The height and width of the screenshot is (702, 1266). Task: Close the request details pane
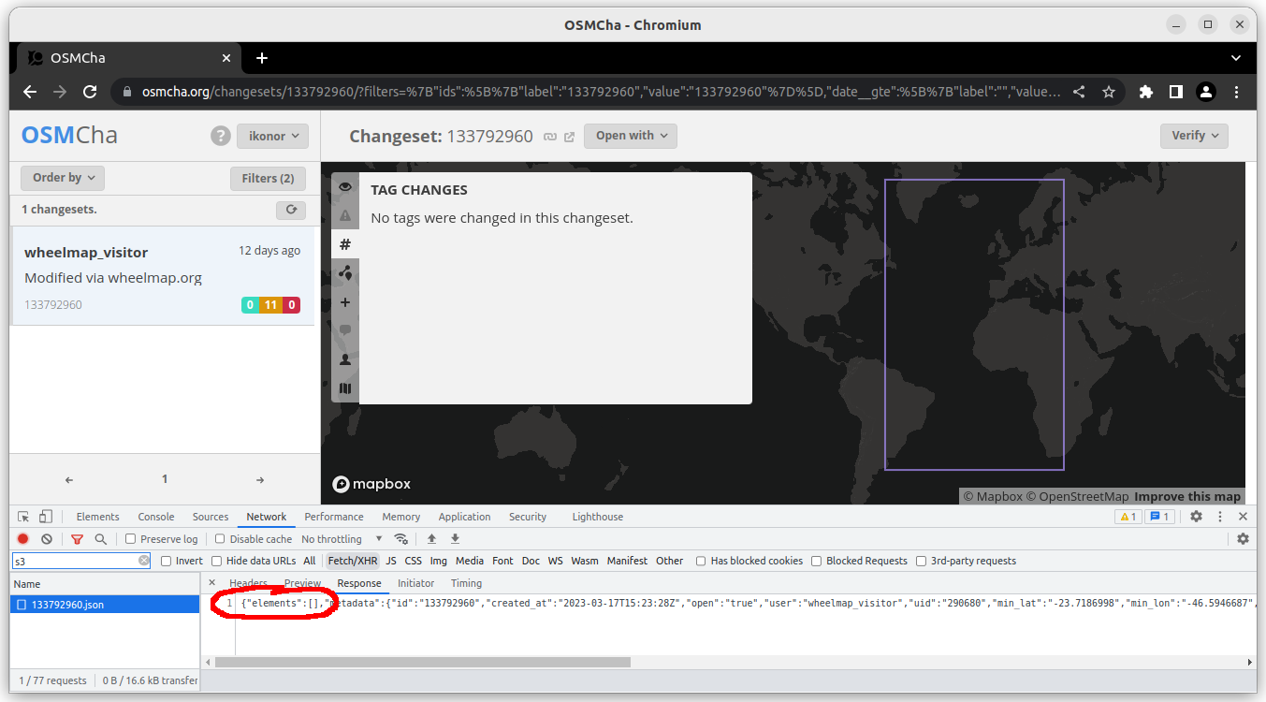pyautogui.click(x=211, y=583)
